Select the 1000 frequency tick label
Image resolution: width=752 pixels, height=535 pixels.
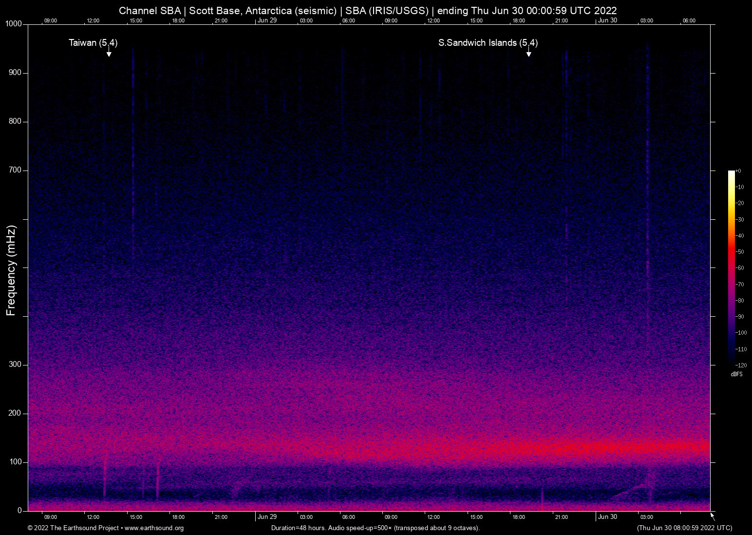pos(14,24)
